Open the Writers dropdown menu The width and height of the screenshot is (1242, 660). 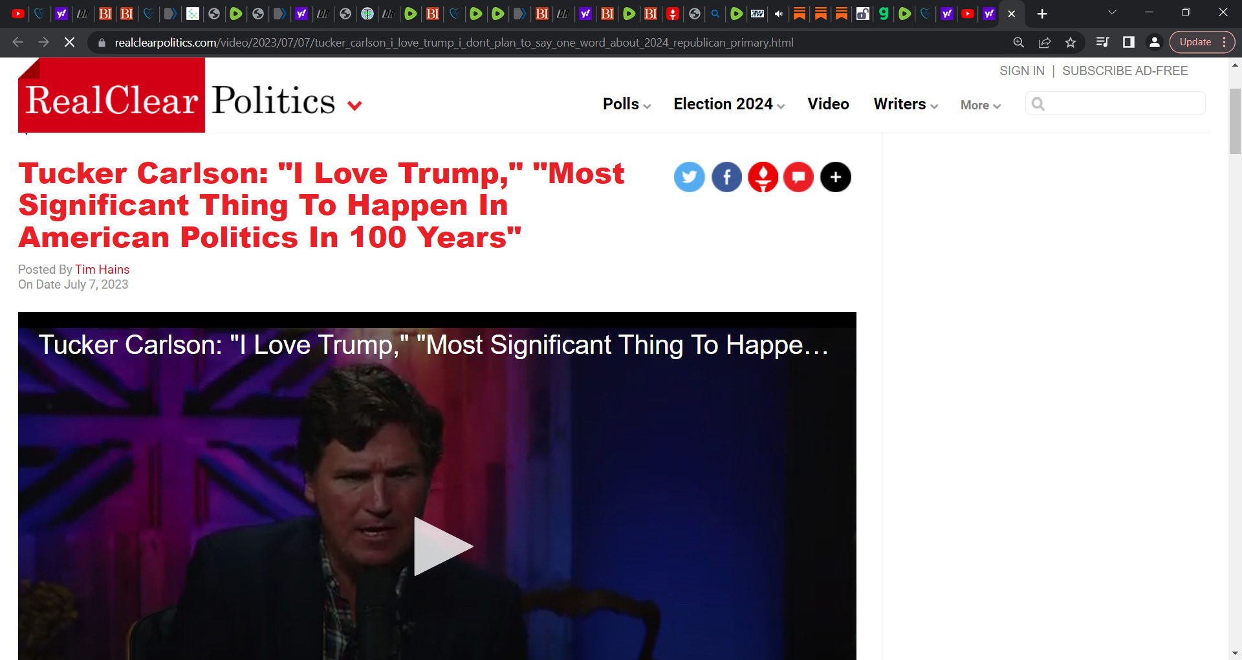906,104
